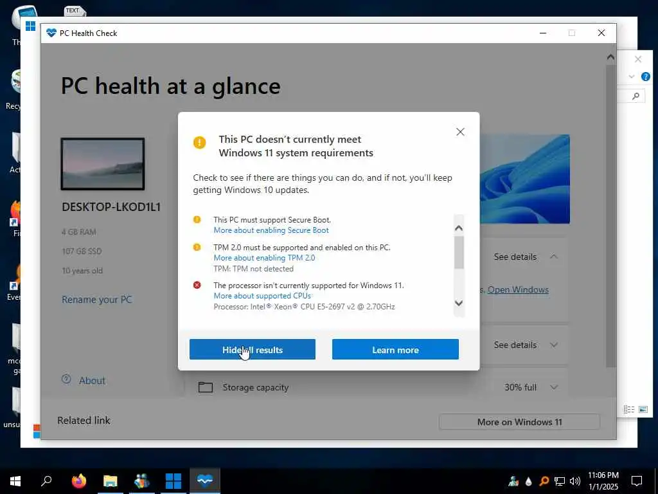Click the 107 GB SSD text
The image size is (658, 494).
[x=82, y=252]
